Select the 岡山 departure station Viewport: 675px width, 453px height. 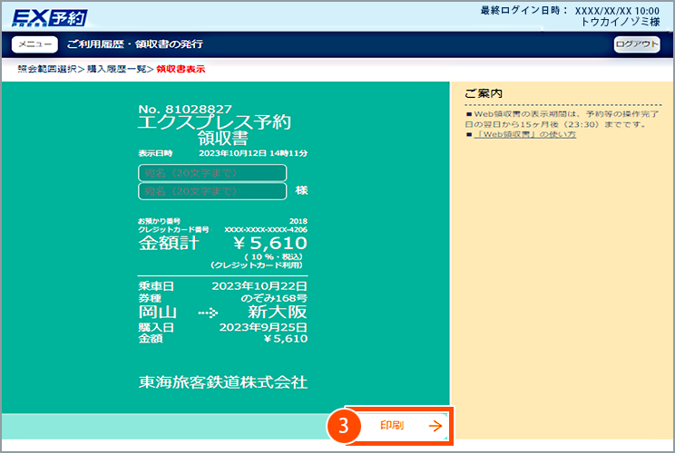click(x=158, y=312)
